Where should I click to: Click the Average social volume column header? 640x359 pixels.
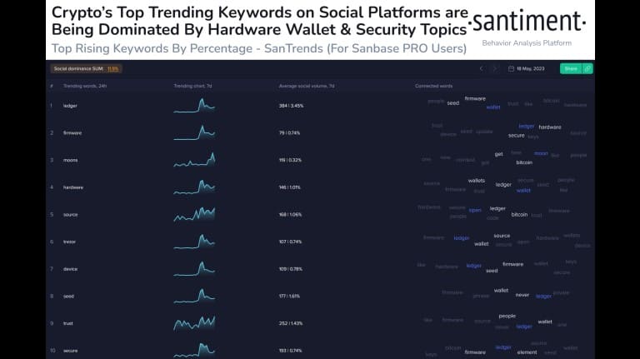(307, 86)
